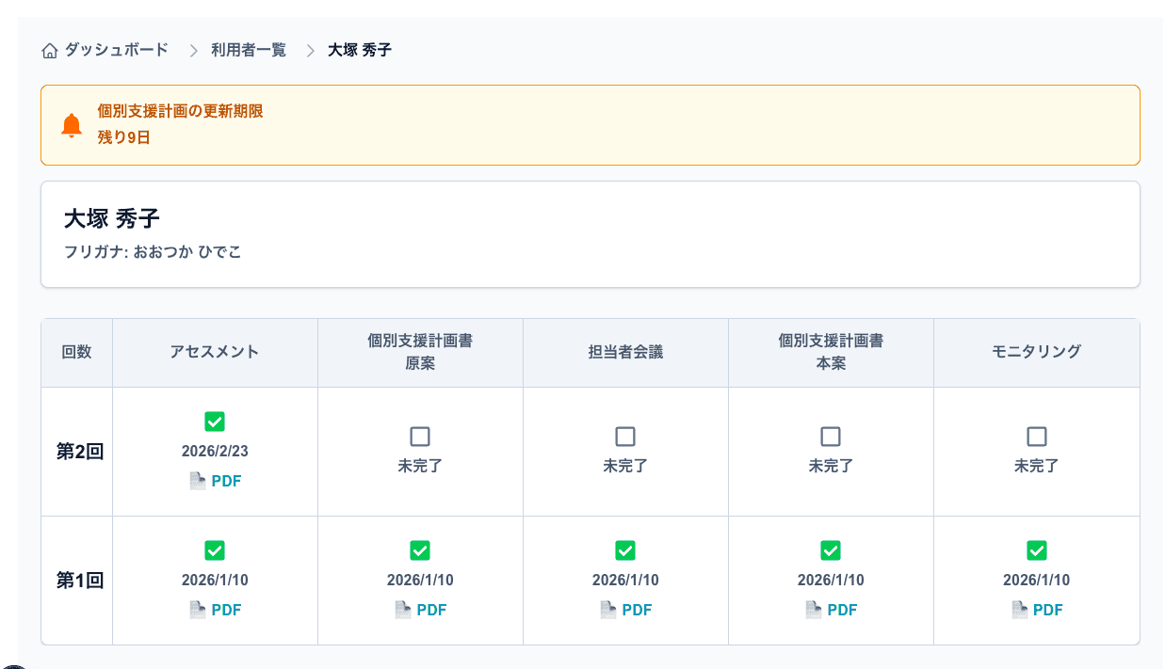Uncheck 第2回 アセスメント checkbox
Image resolution: width=1165 pixels, height=669 pixels.
[x=215, y=422]
